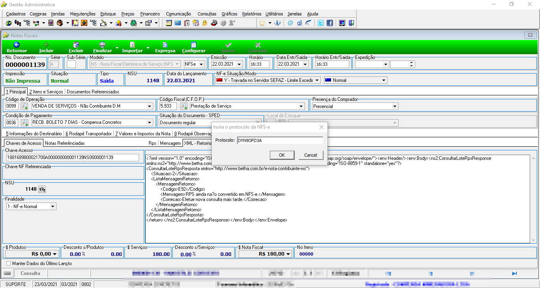Click the Incluir plus icon
The image size is (540, 288).
[x=46, y=45]
